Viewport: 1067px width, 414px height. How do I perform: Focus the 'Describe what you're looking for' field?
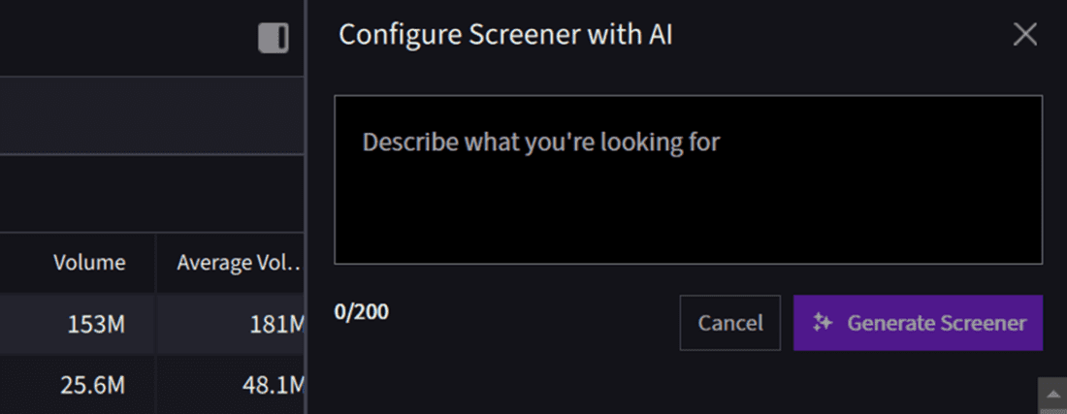pos(688,179)
